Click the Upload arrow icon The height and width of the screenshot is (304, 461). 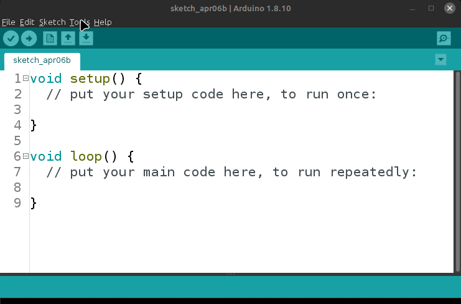click(29, 39)
